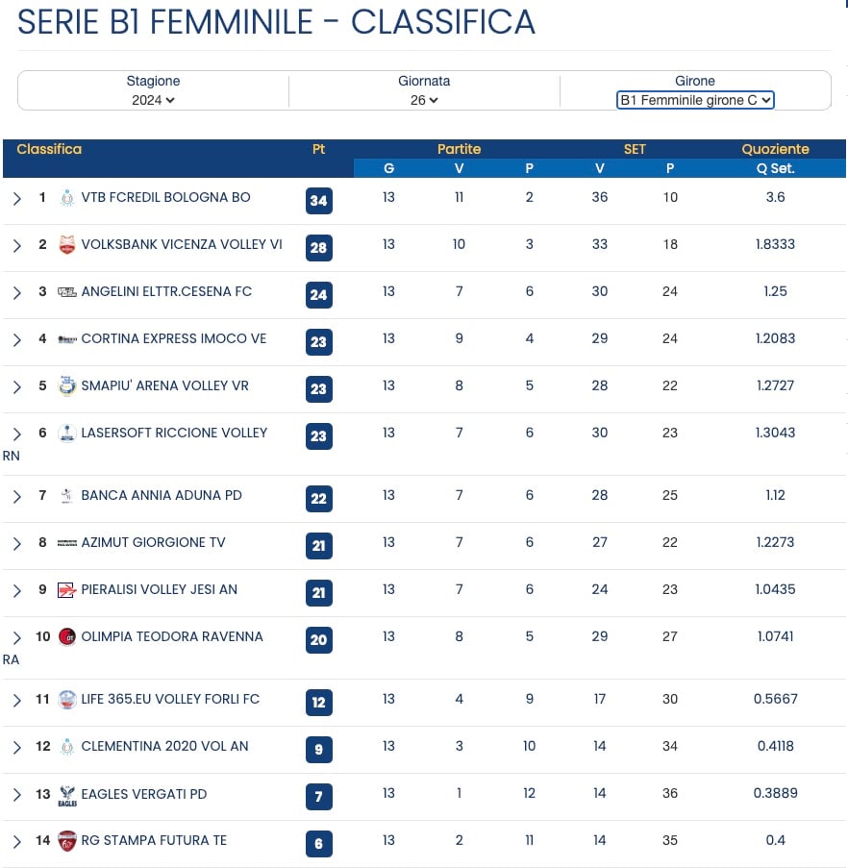848x868 pixels.
Task: Click the Smapiu' Arena Volley team logo
Action: tap(67, 385)
